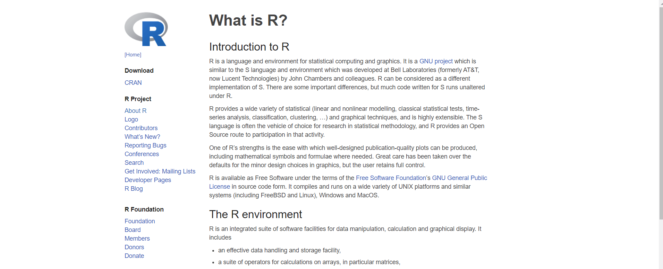Click the vertical page scrollbar
663x269 pixels.
[661, 114]
